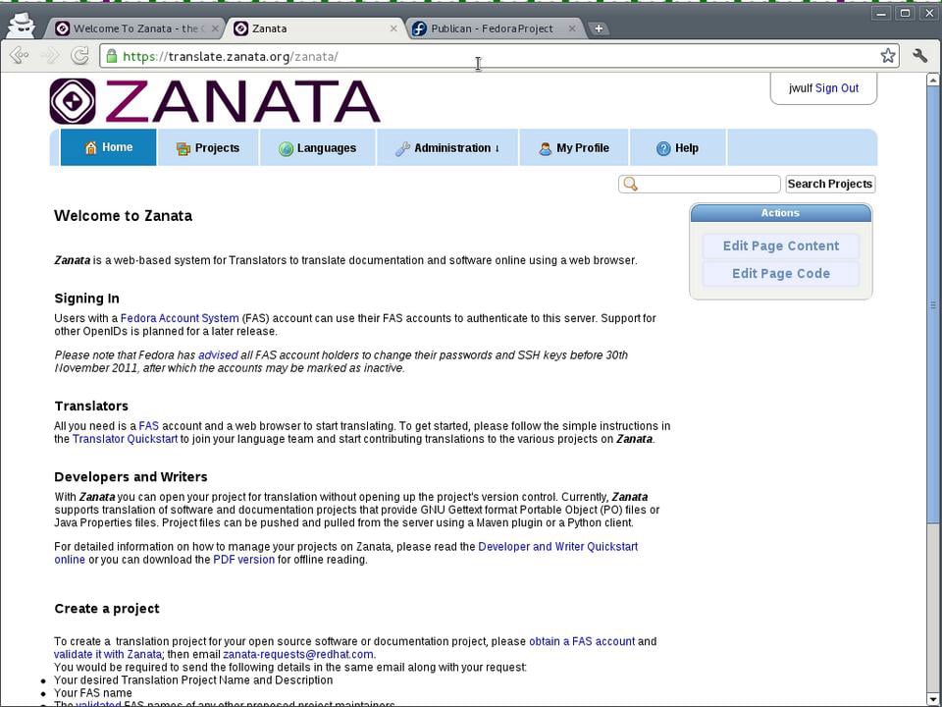Open My Profile page

coord(574,148)
